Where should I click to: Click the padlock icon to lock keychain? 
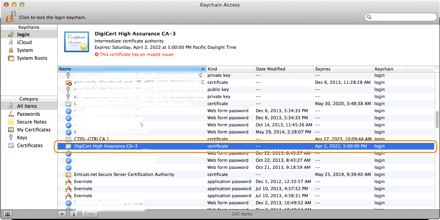pos(11,17)
